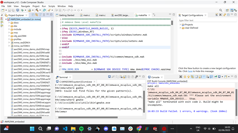The width and height of the screenshot is (238, 133).
Task: Click New Target Configuration icon
Action: pos(216,15)
